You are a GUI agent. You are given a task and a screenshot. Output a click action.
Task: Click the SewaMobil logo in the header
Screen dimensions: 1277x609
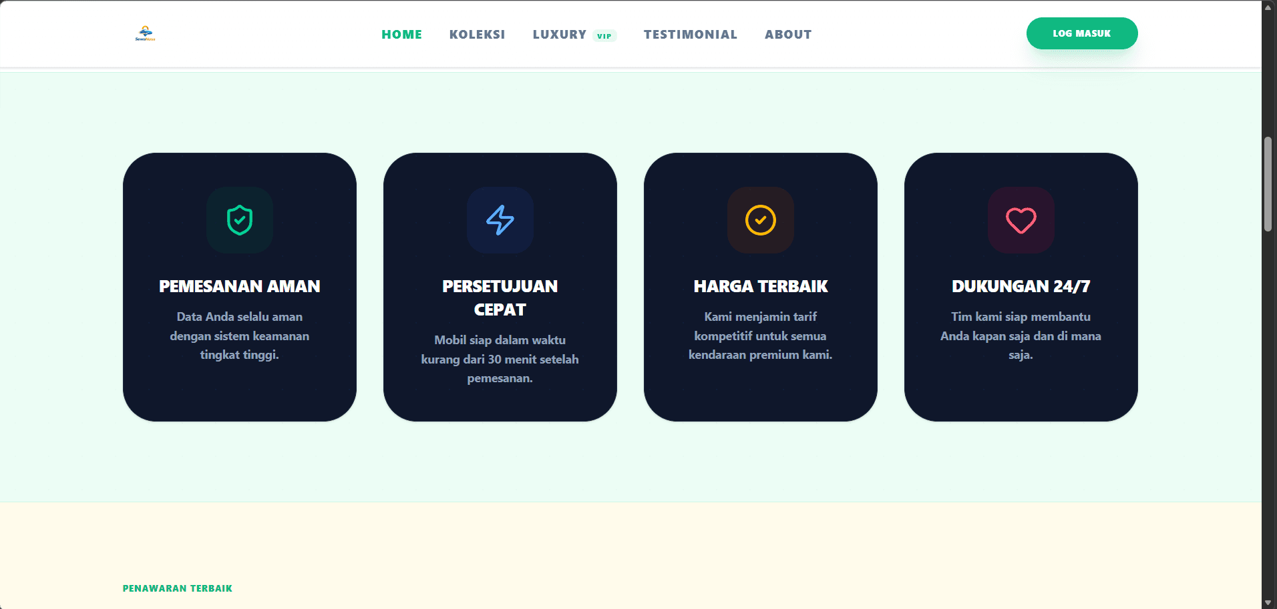(x=145, y=33)
